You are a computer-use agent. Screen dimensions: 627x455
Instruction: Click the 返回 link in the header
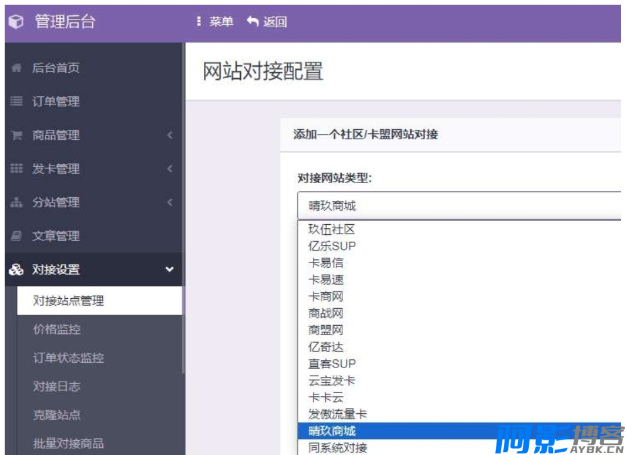[x=275, y=22]
